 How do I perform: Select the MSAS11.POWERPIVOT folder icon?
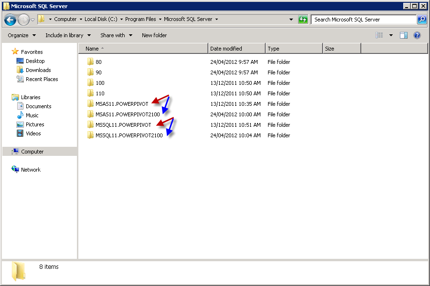click(x=90, y=103)
